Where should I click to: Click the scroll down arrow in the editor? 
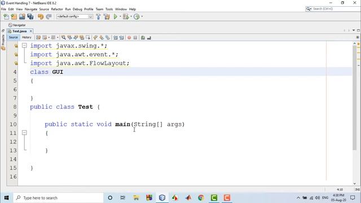coord(355,183)
